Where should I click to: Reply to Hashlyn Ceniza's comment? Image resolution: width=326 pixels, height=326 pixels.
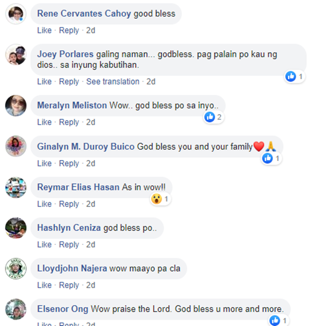[x=69, y=244]
